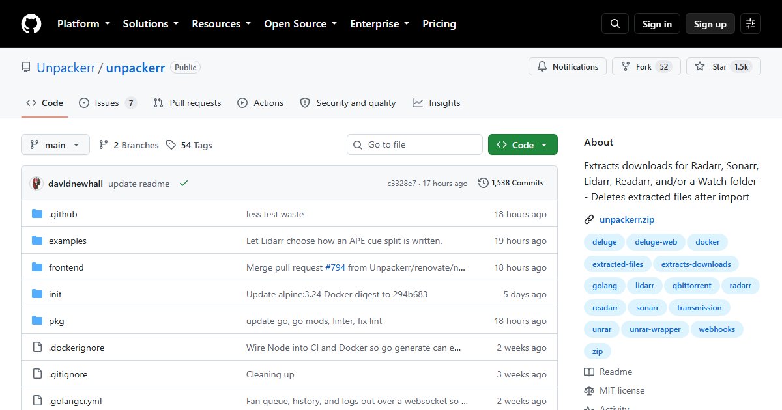Click the .github folder icon
This screenshot has height=410, width=782.
[37, 214]
